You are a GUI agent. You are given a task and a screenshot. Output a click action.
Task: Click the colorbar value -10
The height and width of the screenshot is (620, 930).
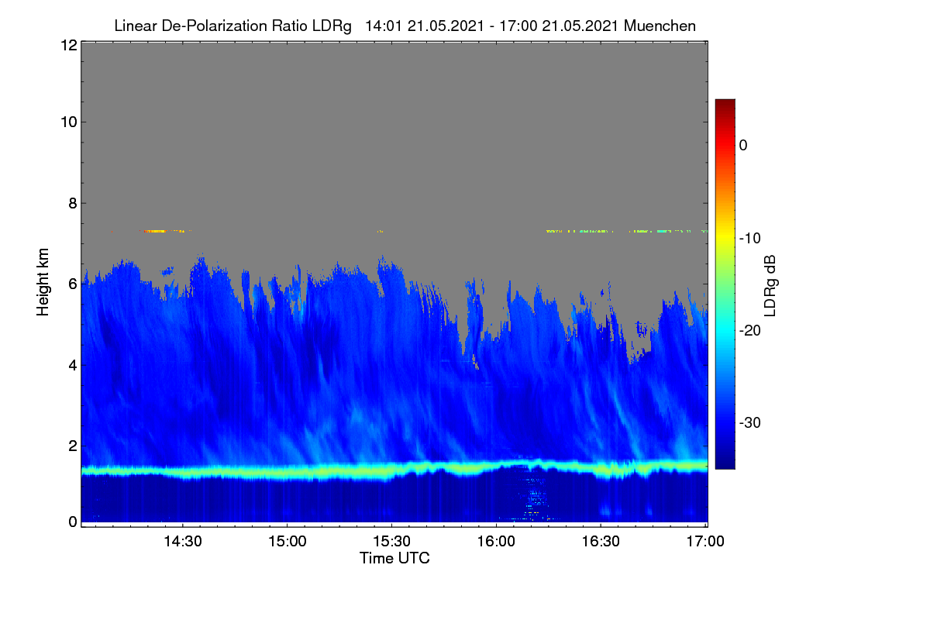click(x=751, y=238)
